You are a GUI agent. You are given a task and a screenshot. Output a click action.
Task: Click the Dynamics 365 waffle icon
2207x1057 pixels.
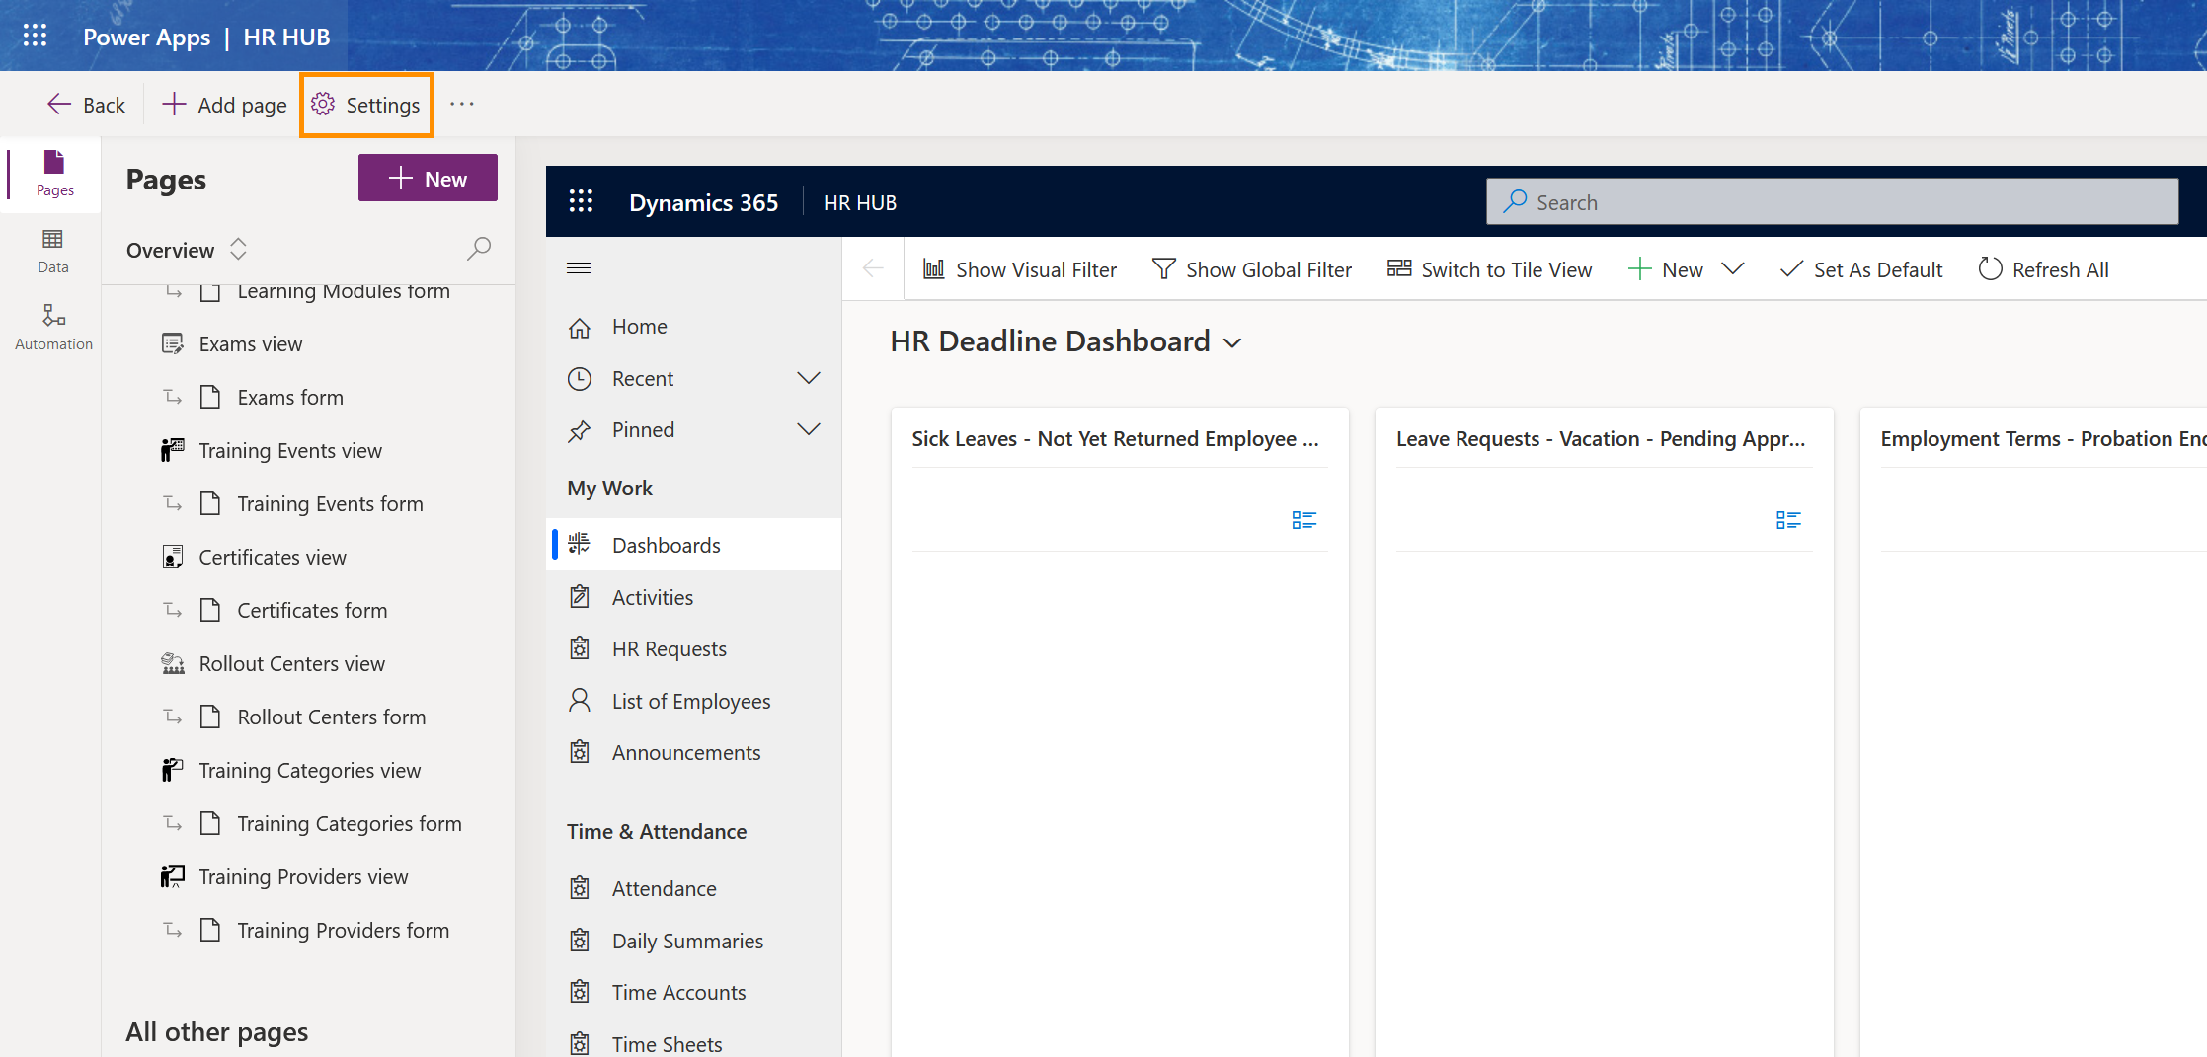581,202
